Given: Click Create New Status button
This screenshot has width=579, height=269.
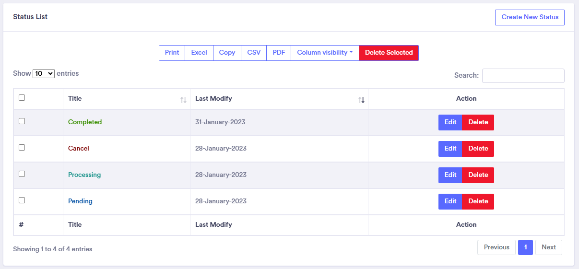Looking at the screenshot, I should pyautogui.click(x=530, y=17).
